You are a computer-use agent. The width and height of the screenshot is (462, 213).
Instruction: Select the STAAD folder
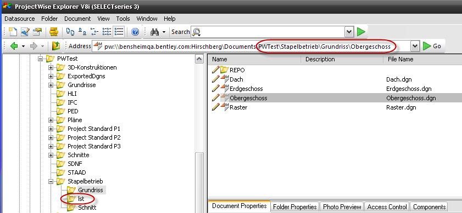[76, 172]
